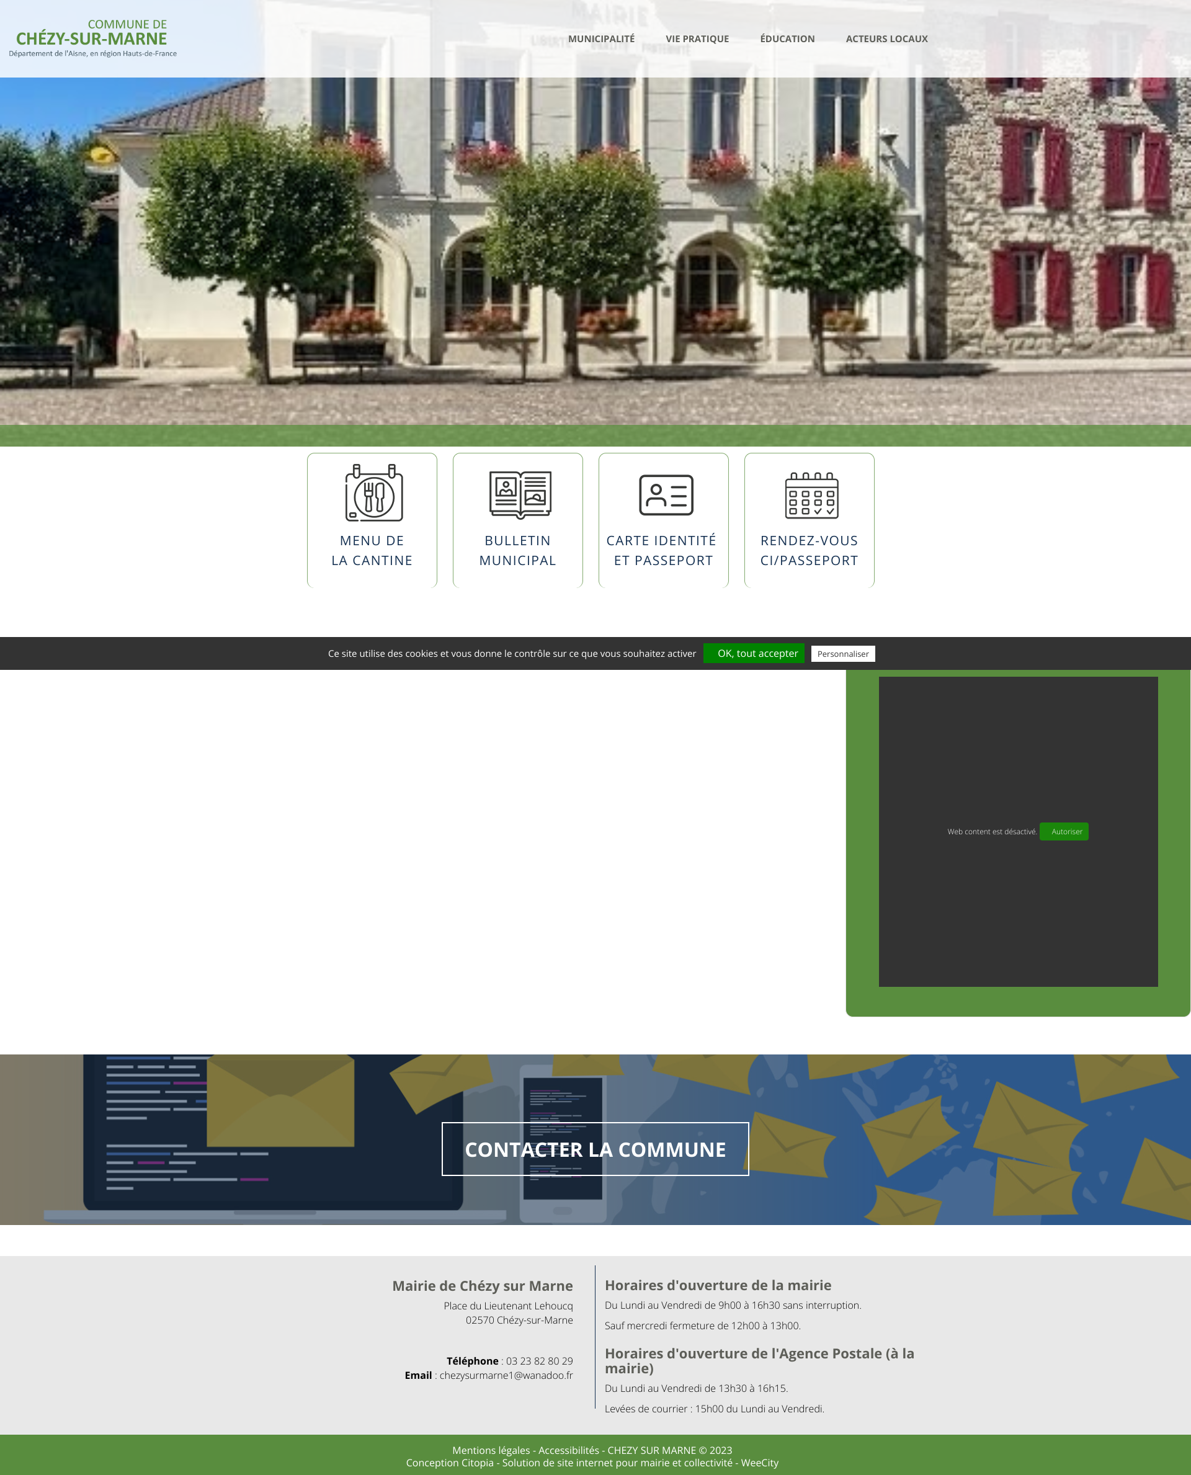Image resolution: width=1191 pixels, height=1475 pixels.
Task: Click the bulletin municipal open-book icon
Action: coord(520,494)
